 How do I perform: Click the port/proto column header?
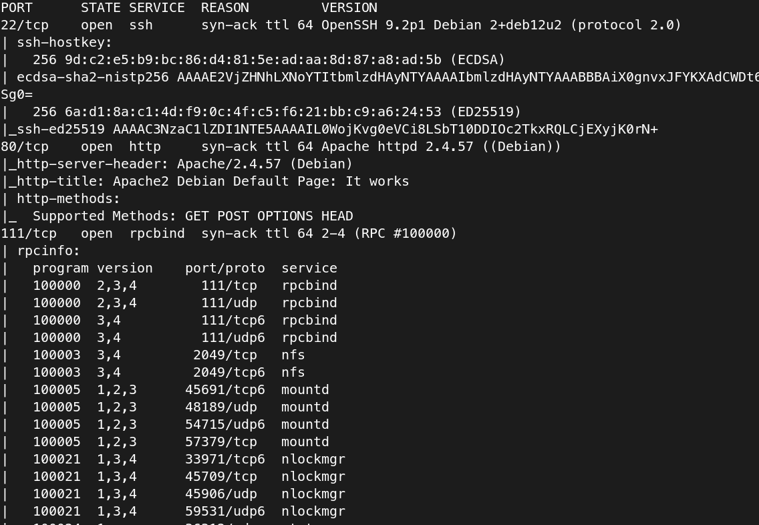[x=225, y=268]
